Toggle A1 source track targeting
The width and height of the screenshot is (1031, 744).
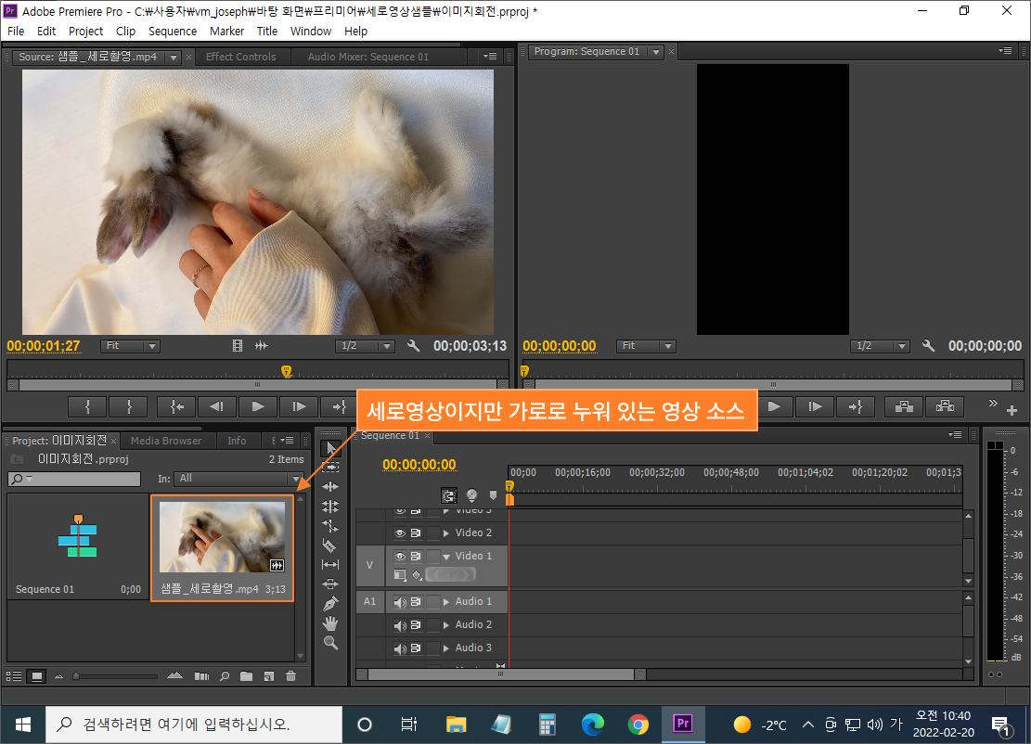[x=369, y=601]
